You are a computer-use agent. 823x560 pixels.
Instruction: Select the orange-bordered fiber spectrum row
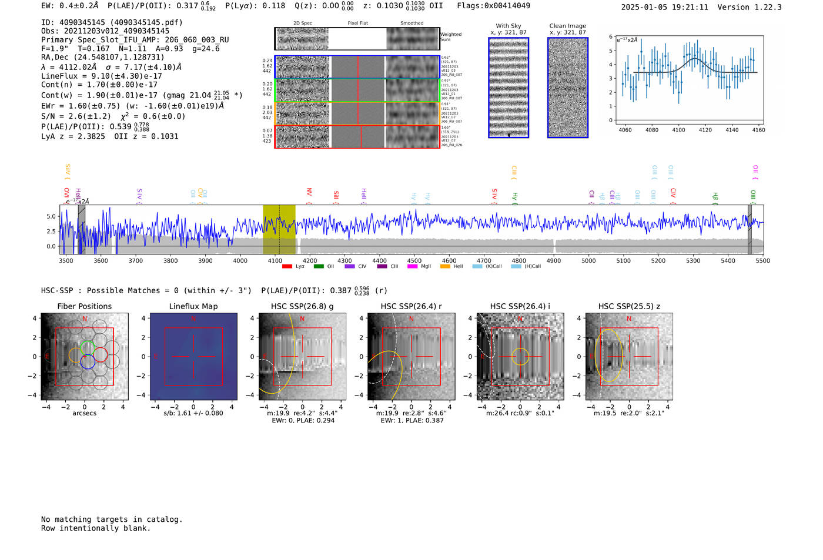357,113
